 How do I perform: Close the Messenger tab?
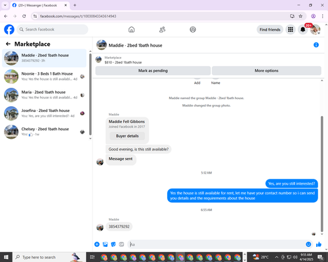(66, 5)
